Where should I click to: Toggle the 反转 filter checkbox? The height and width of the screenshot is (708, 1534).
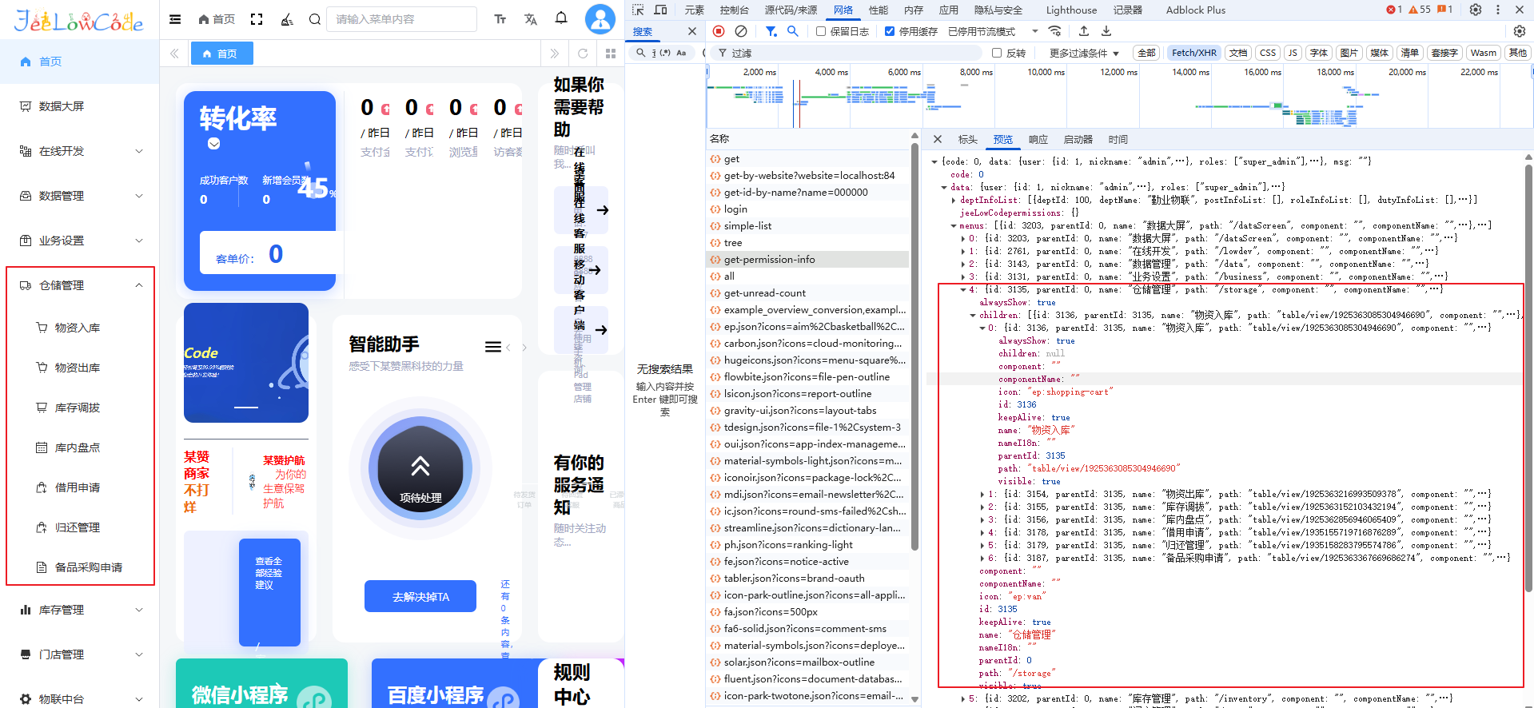(997, 53)
